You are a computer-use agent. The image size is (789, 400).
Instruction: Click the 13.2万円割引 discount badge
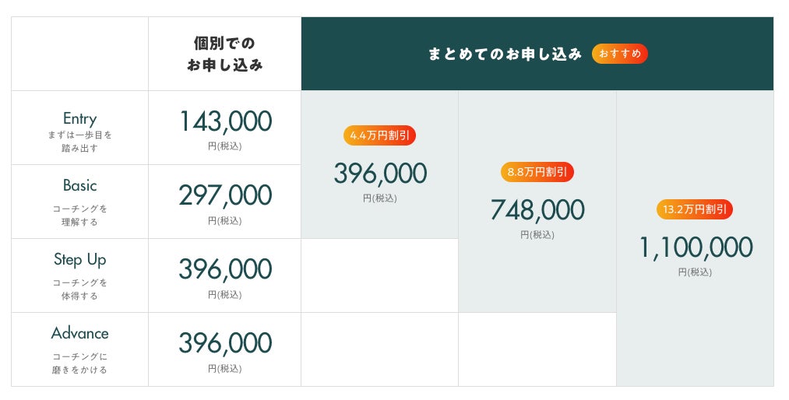(x=695, y=209)
